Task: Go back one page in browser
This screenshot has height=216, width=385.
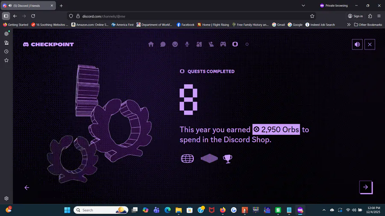Action: click(x=15, y=16)
